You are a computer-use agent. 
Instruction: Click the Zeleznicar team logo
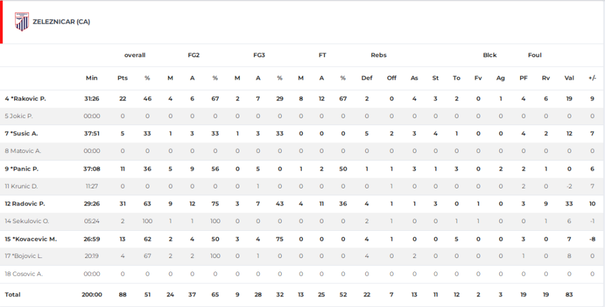coord(21,22)
